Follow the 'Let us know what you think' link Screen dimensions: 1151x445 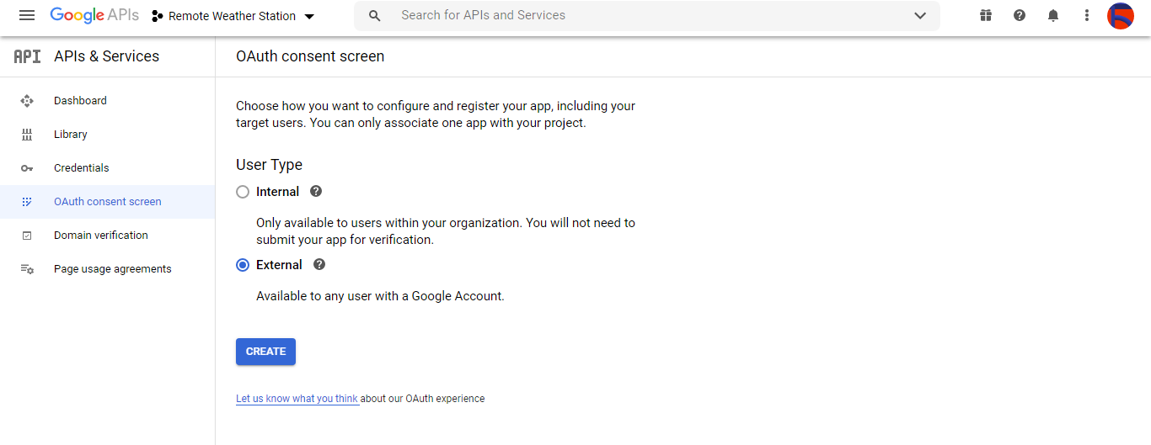pos(297,399)
